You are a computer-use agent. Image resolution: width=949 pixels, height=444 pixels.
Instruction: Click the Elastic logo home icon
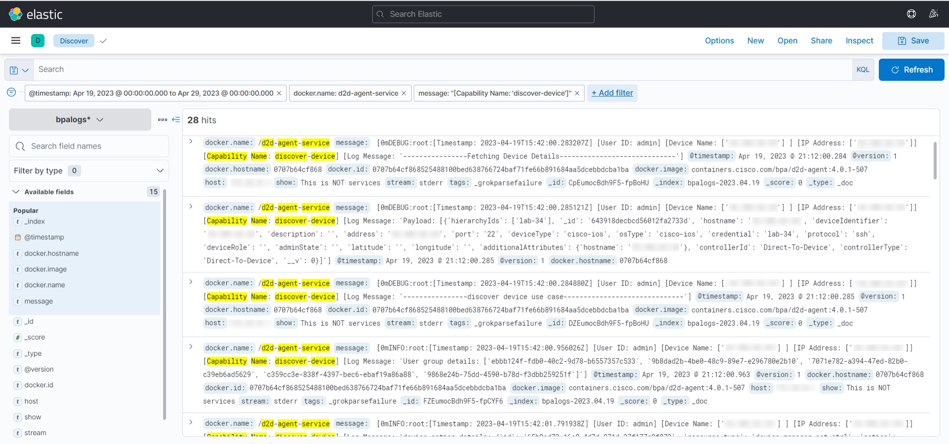16,14
